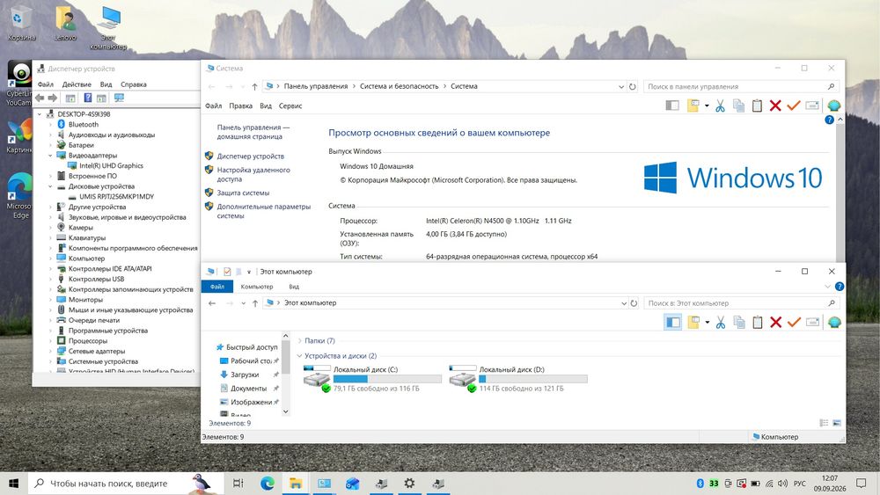The image size is (880, 495).
Task: Open Microsoft Edge from the taskbar
Action: point(268,484)
